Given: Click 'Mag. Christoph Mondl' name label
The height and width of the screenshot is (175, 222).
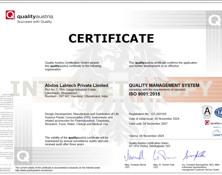Looking at the screenshot, I should tap(135, 165).
